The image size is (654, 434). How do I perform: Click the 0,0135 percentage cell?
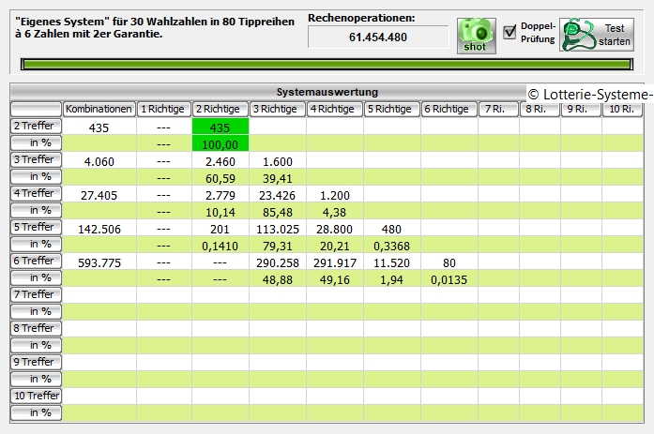(449, 280)
